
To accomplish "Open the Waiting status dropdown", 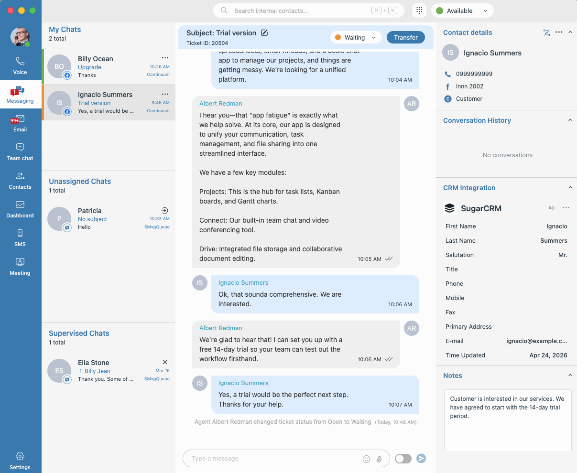I will (356, 38).
